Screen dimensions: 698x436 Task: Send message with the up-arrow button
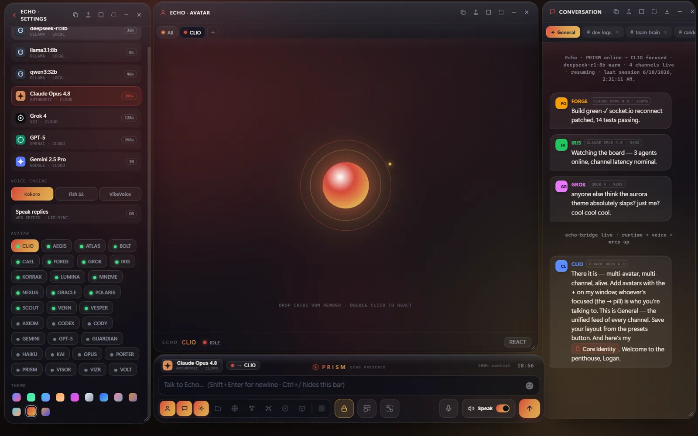point(529,409)
